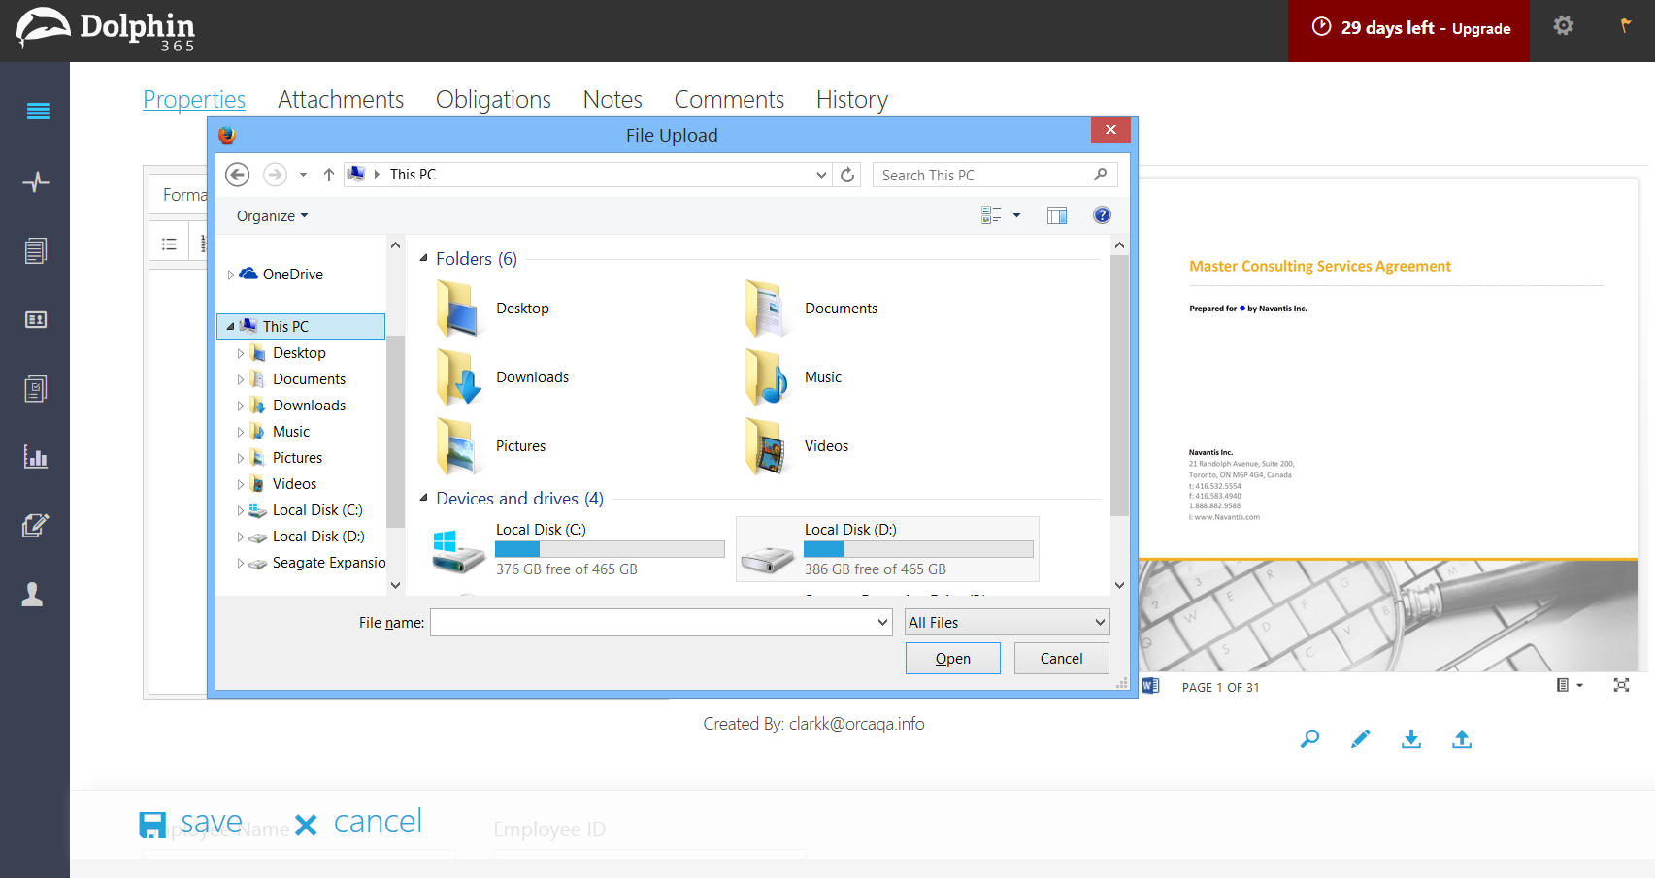
Task: Open the Documents folder in main pane
Action: pyautogui.click(x=812, y=309)
